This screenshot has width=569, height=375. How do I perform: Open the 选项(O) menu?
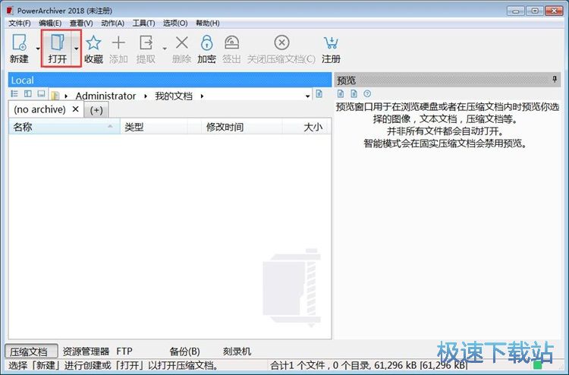point(175,24)
